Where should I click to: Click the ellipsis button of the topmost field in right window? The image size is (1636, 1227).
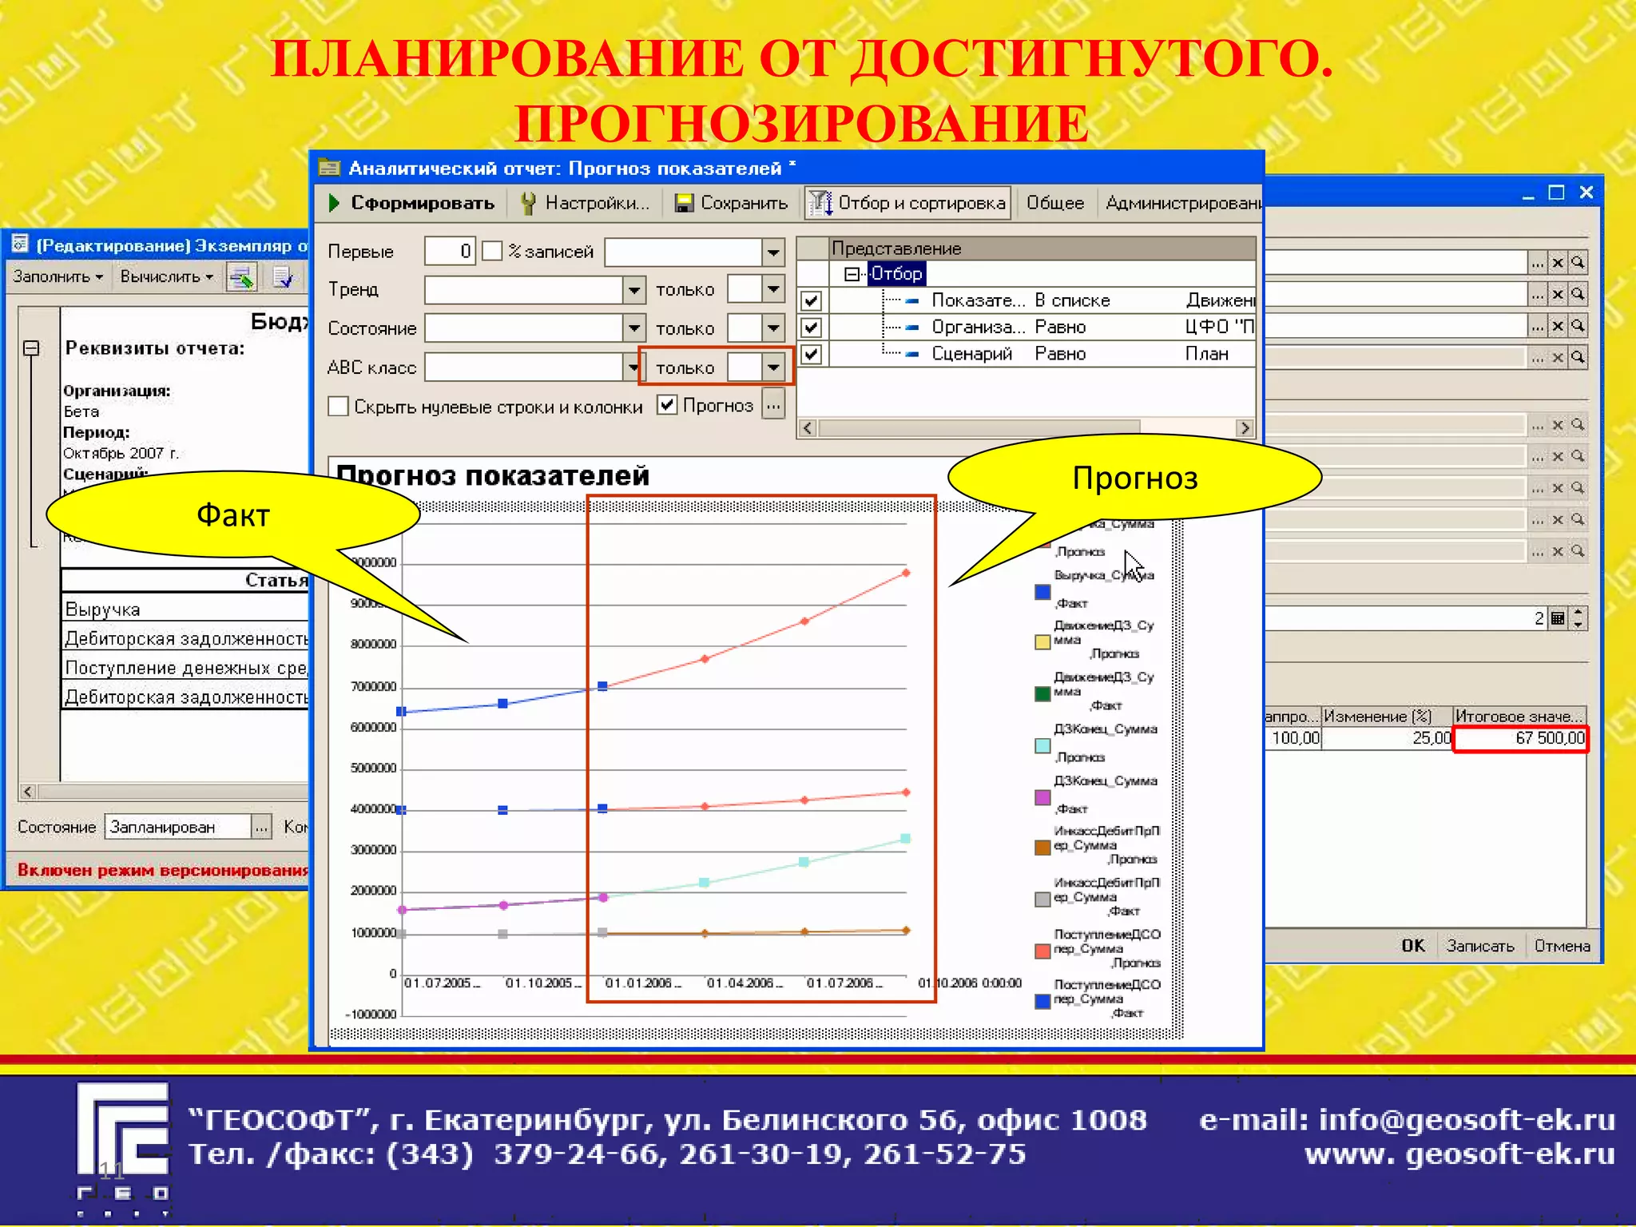pyautogui.click(x=1538, y=262)
